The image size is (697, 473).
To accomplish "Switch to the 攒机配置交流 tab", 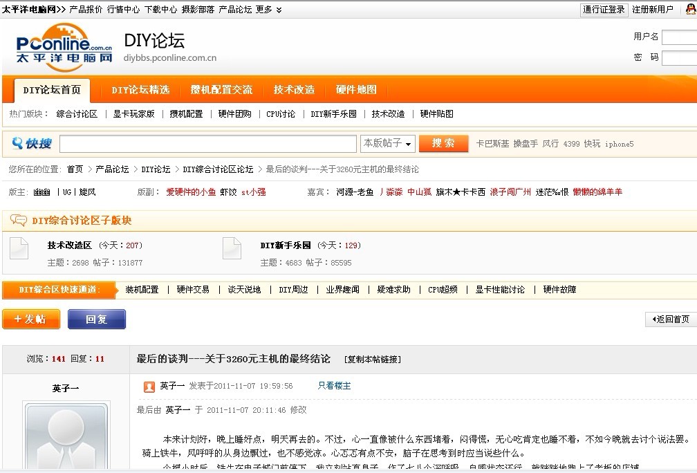I will pyautogui.click(x=221, y=90).
